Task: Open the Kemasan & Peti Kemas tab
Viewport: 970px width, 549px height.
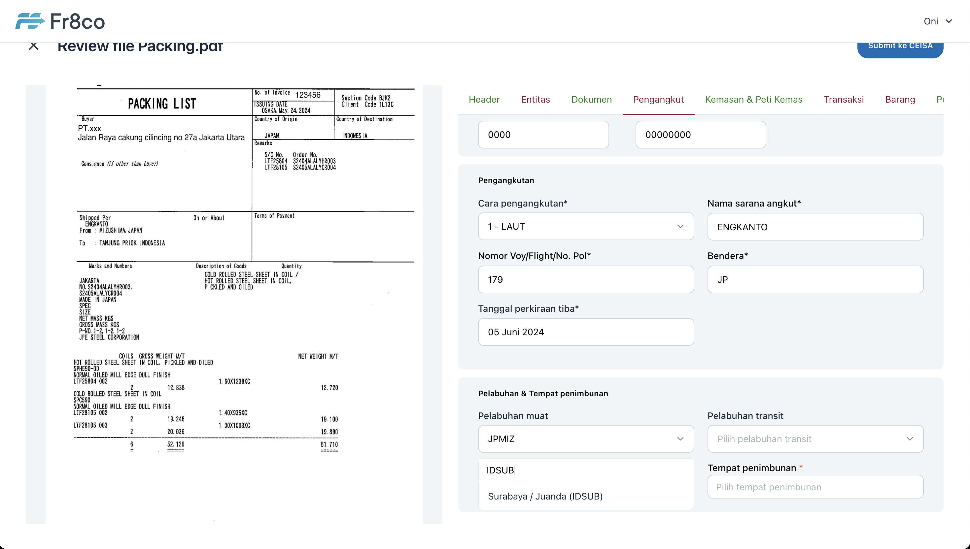Action: (x=753, y=99)
